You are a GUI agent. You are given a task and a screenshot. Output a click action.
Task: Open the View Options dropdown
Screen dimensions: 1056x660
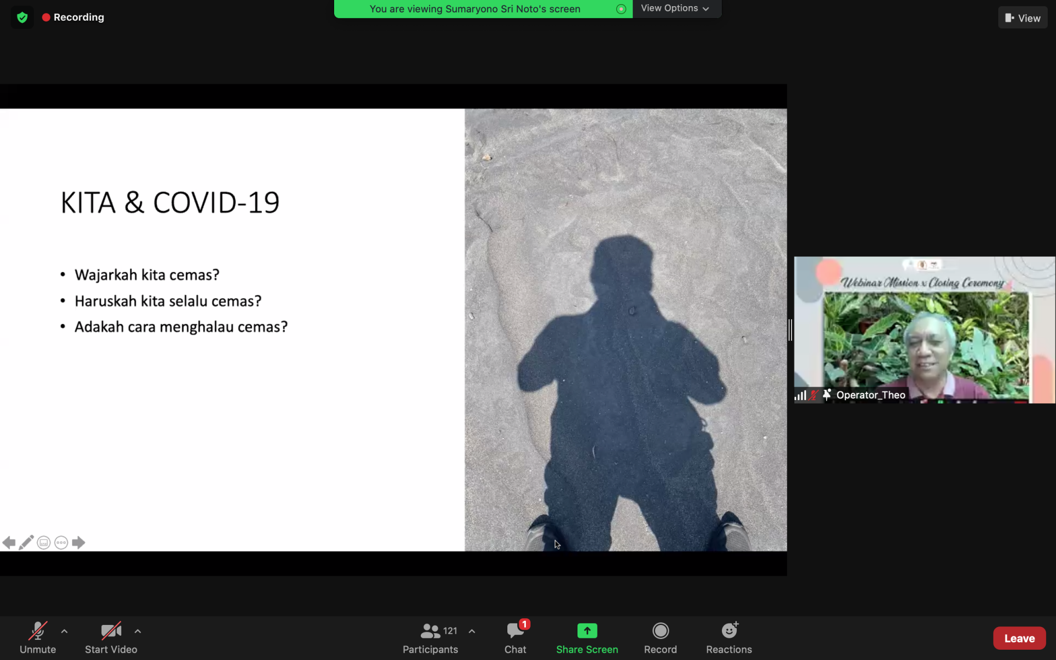pos(675,8)
